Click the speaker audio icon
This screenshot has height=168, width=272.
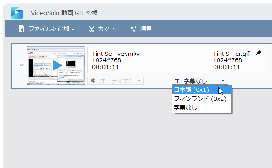93,81
